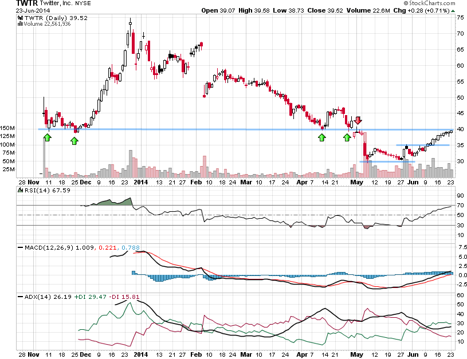This screenshot has height=359, width=467.
Task: Click the 25M label on the volume axis
Action: click(9, 169)
